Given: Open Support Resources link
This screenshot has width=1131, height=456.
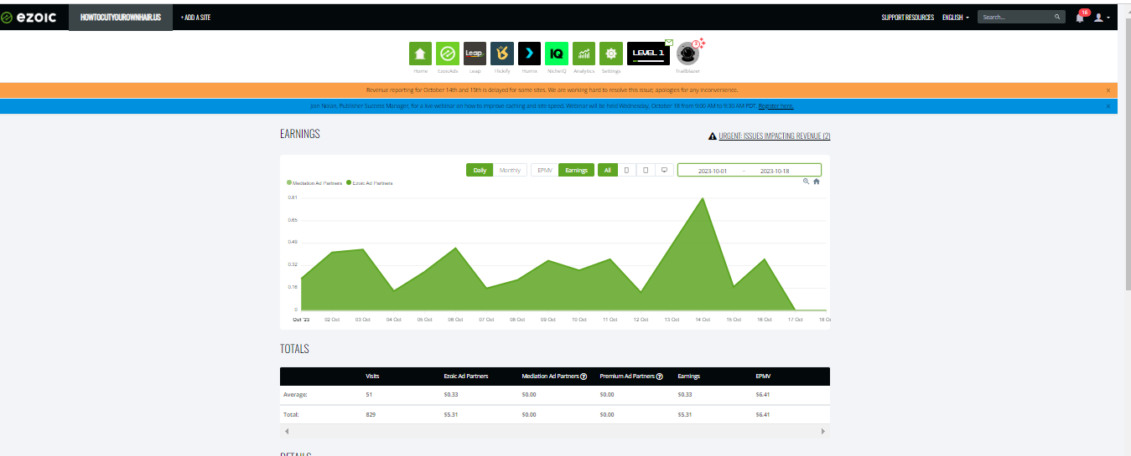Looking at the screenshot, I should (x=907, y=18).
